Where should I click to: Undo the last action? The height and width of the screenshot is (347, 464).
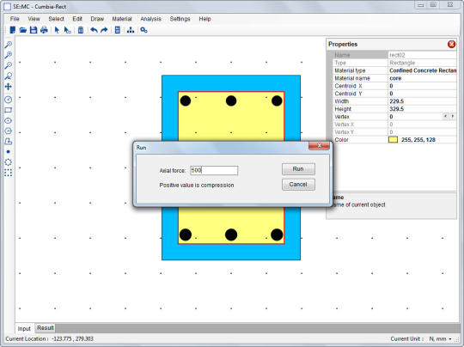94,30
